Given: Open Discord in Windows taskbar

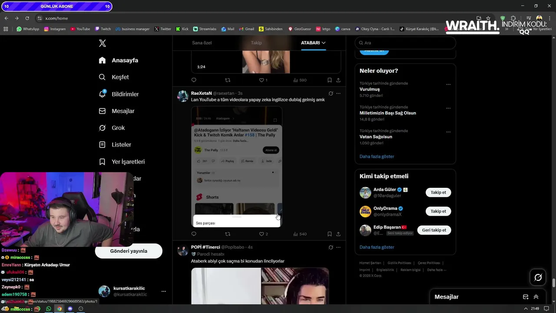Looking at the screenshot, I should [70, 309].
